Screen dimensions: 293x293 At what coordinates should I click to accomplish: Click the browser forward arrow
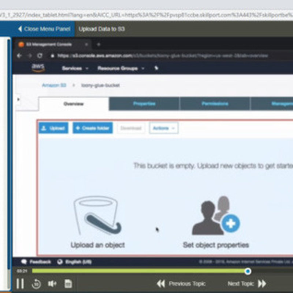[30, 56]
